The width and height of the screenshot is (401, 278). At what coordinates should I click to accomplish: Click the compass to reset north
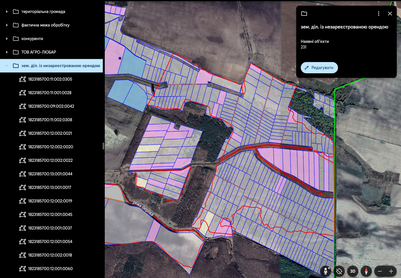[x=366, y=271]
